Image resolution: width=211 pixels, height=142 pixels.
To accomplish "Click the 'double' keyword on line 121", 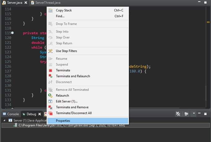I will point(38,43).
